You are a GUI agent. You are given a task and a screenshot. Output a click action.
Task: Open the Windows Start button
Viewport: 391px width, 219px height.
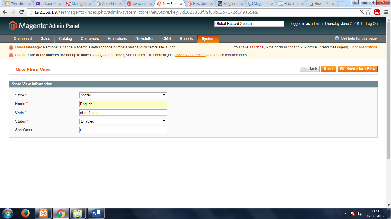click(x=7, y=213)
